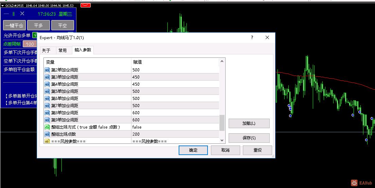Click the 加载(L) button
Screen dimensions: 375x188
pyautogui.click(x=249, y=123)
